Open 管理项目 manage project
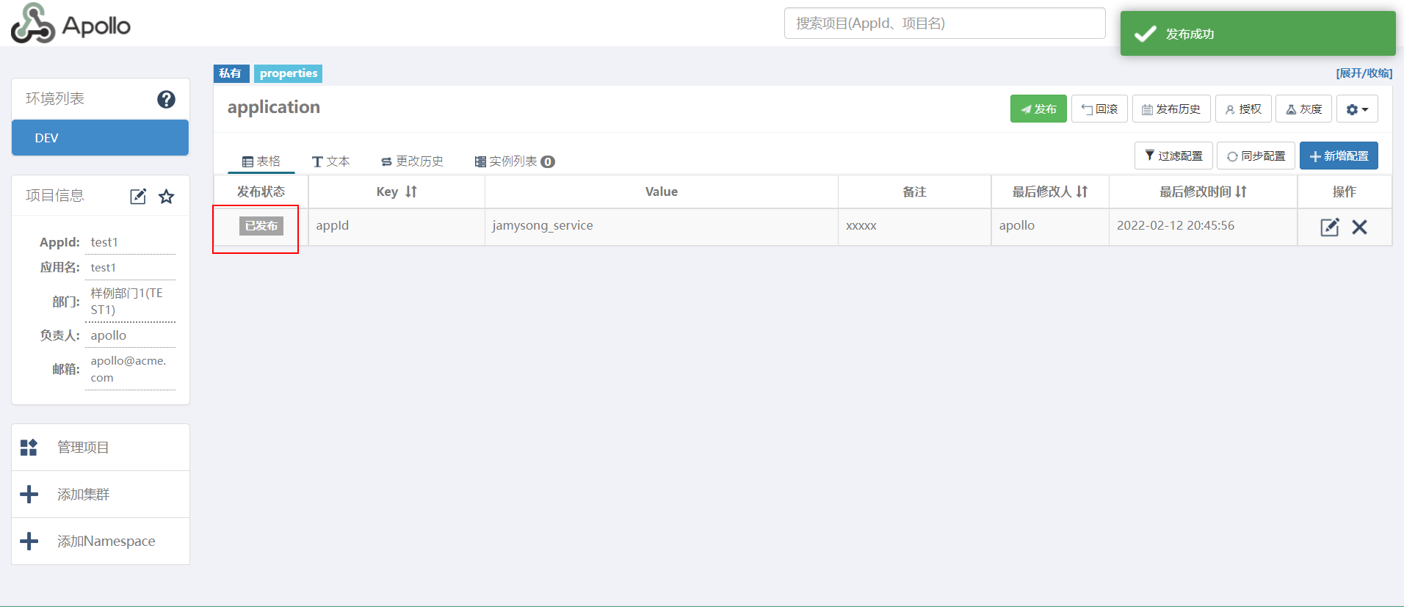The image size is (1404, 609). [101, 448]
